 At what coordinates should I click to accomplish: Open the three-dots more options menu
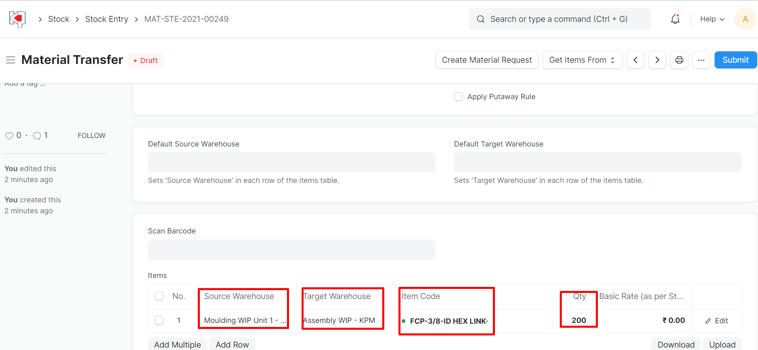[x=701, y=60]
